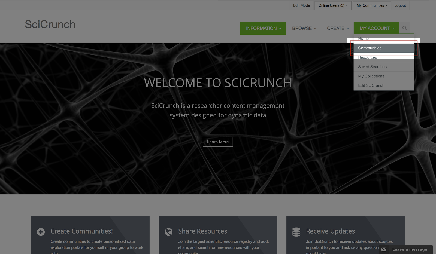
Task: Click the plus icon beside Create Communities
Action: 41,232
